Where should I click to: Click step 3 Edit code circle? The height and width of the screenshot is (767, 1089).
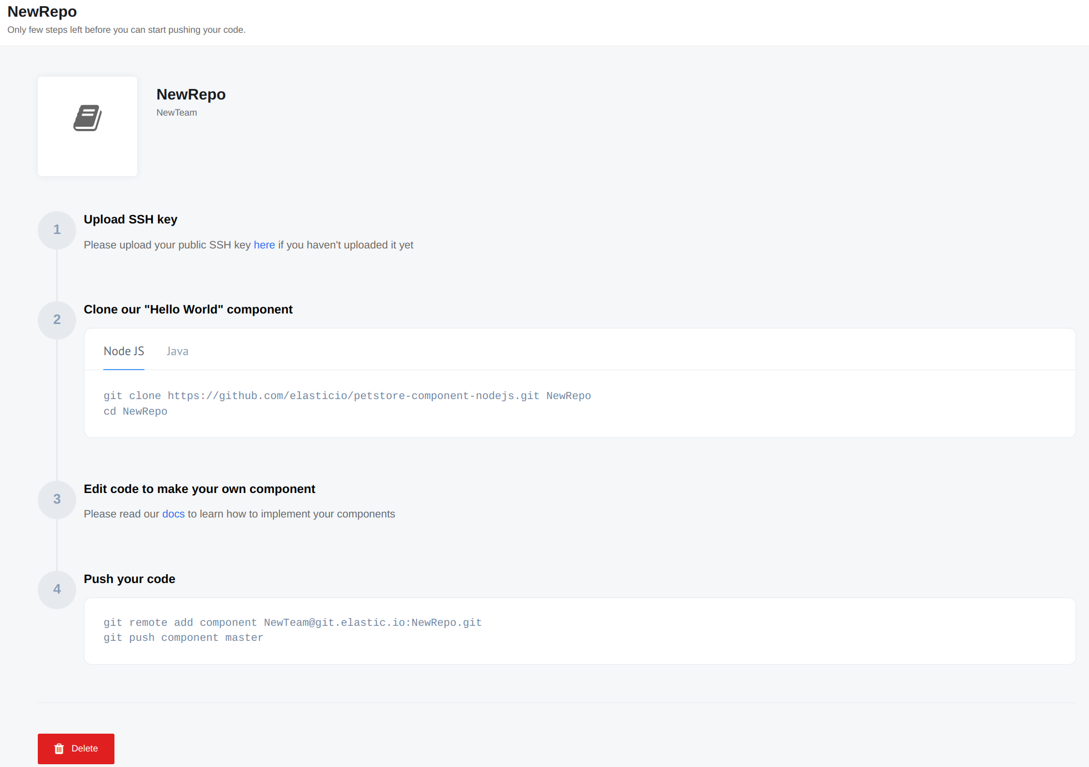(x=57, y=499)
